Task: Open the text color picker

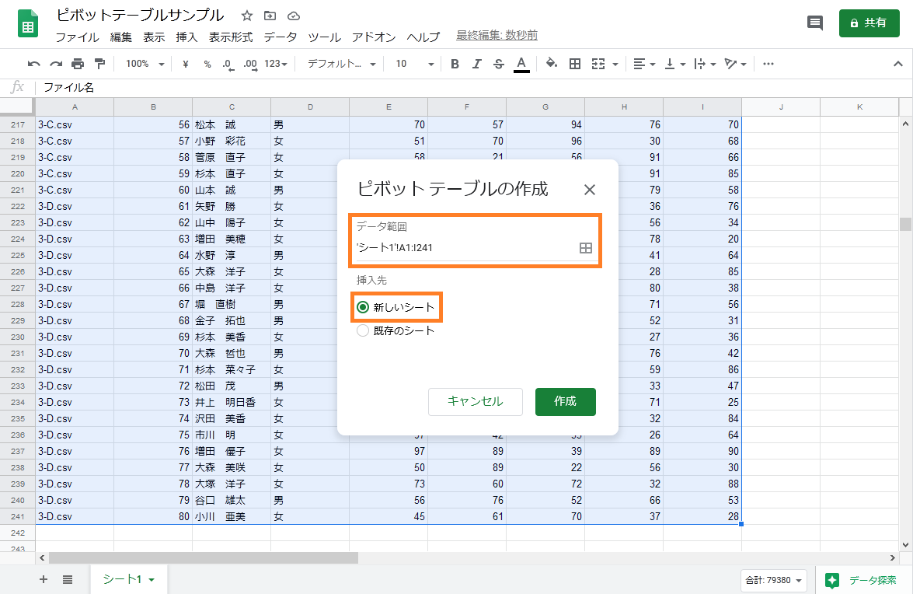Action: click(521, 64)
